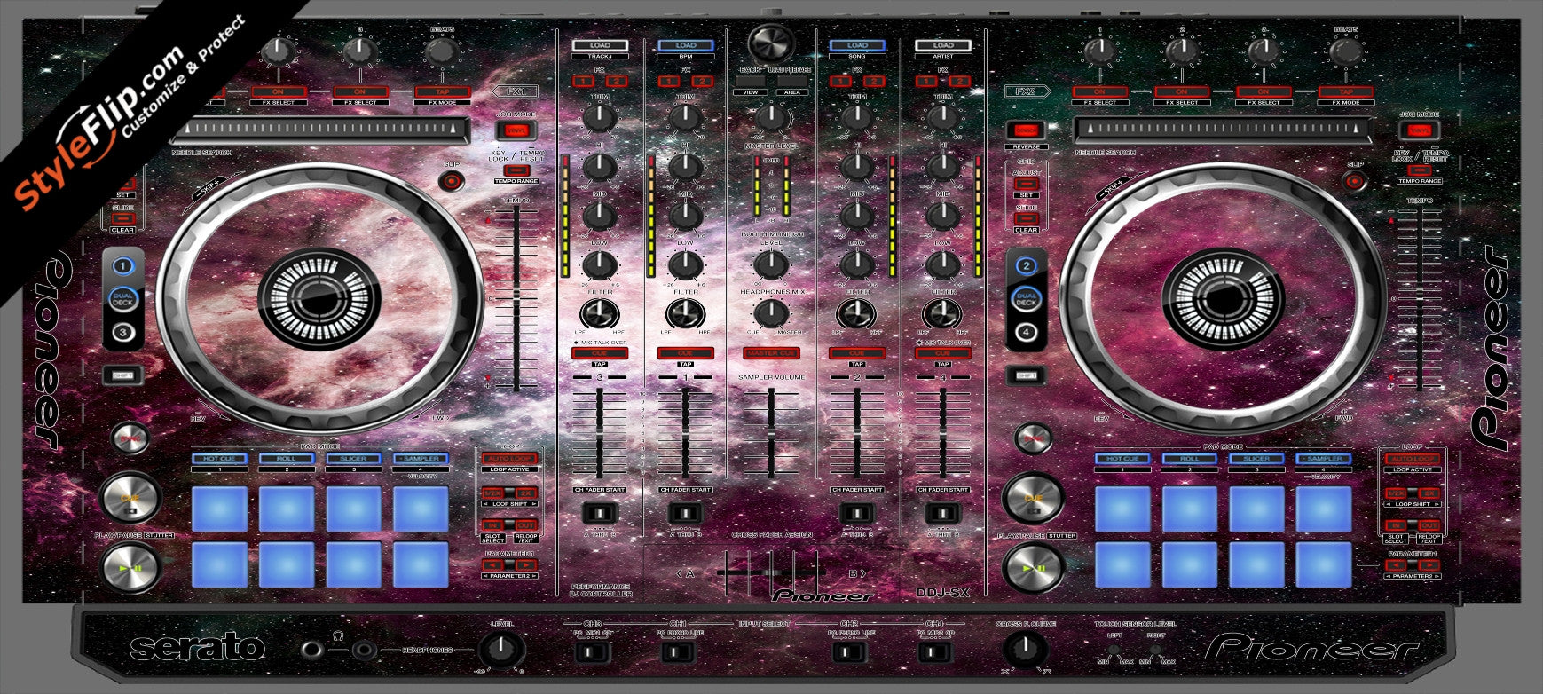Switch right pads to HOT CUE mode
Screen dimensions: 1543x694
click(x=1122, y=459)
